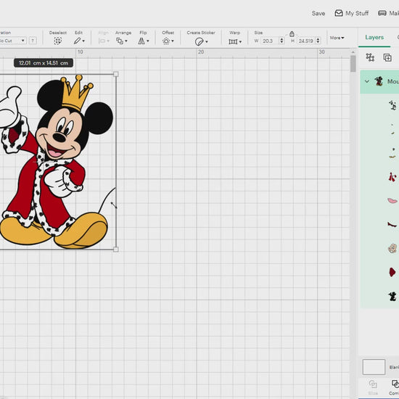The height and width of the screenshot is (399, 399).
Task: Click Mickey's yellow shoe on canvas
Action: click(x=81, y=230)
